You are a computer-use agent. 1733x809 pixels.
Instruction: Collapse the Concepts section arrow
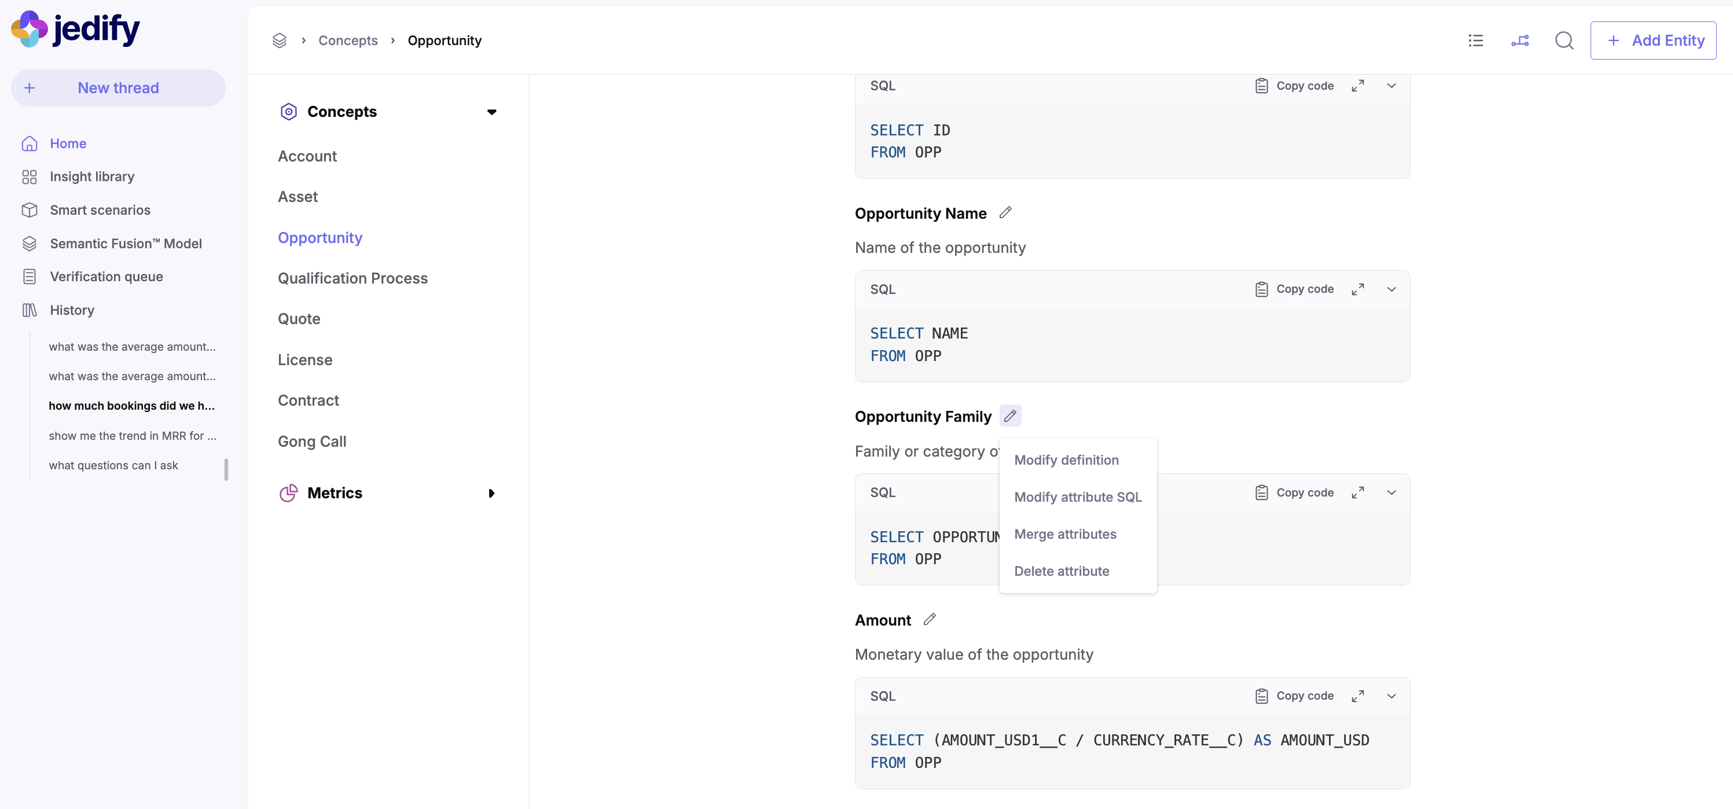(492, 112)
